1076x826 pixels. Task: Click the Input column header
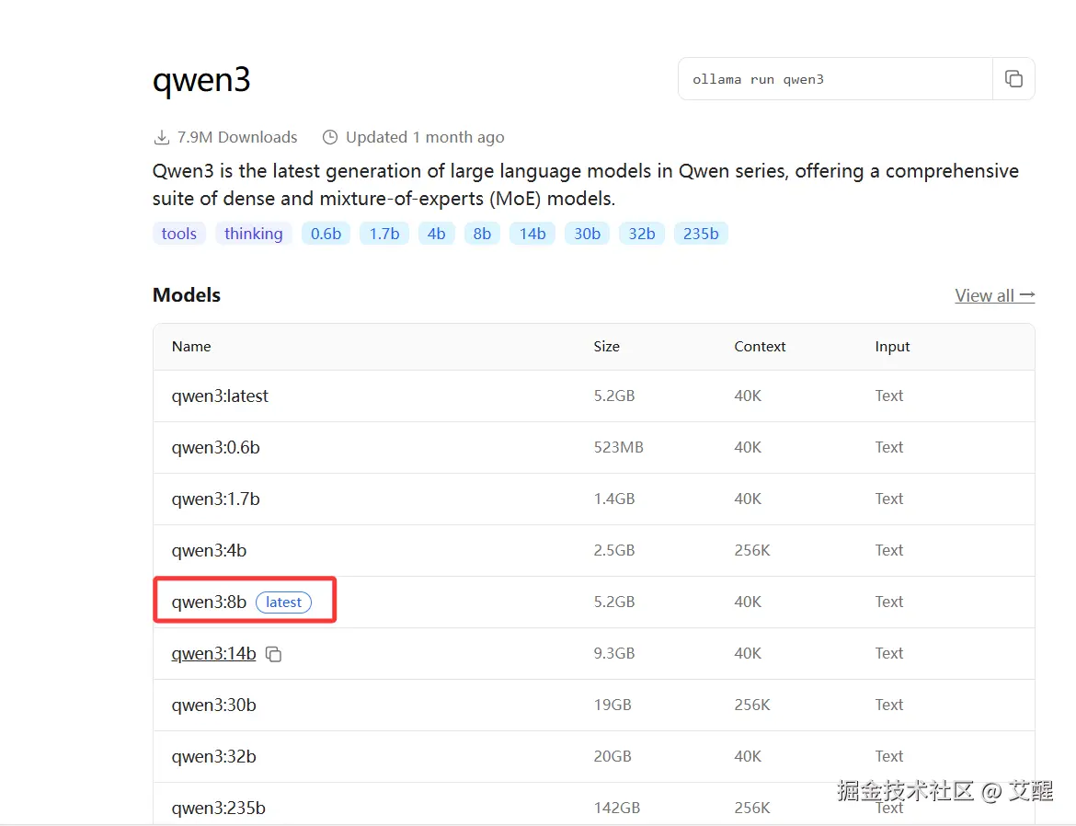coord(892,347)
